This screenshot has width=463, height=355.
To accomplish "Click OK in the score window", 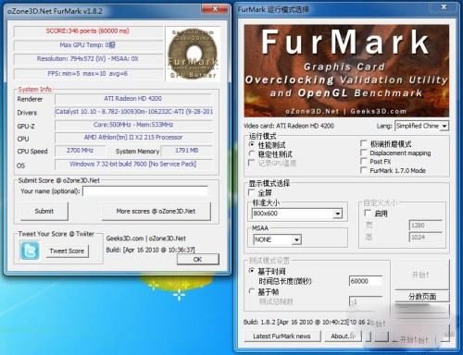I will click(x=197, y=259).
